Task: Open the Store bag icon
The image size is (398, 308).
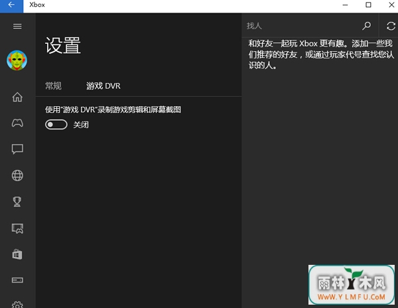Action: pos(17,254)
